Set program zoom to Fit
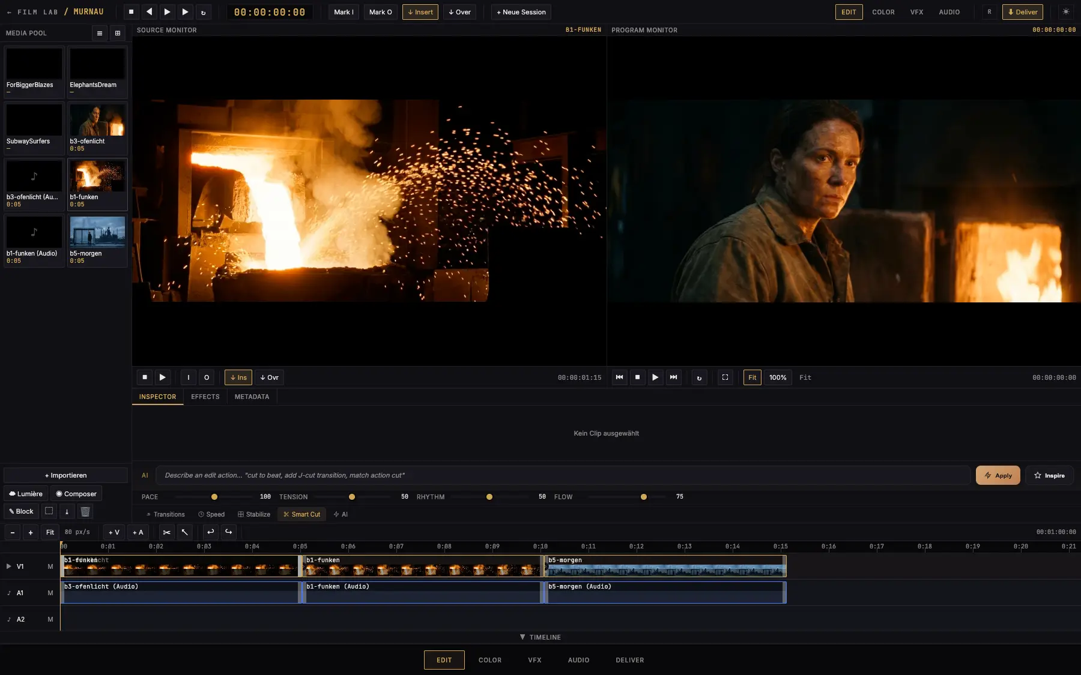This screenshot has height=675, width=1081. point(752,377)
